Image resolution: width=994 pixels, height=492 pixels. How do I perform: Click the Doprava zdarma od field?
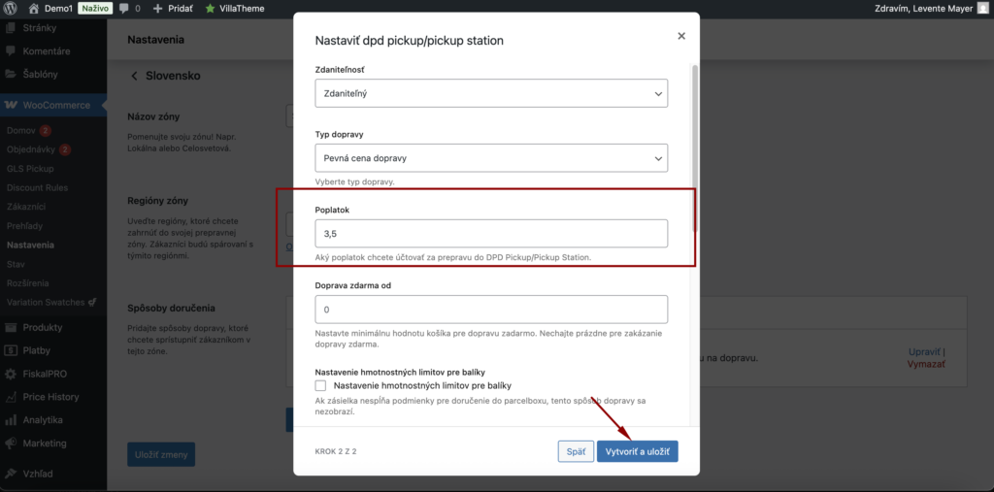(x=491, y=310)
